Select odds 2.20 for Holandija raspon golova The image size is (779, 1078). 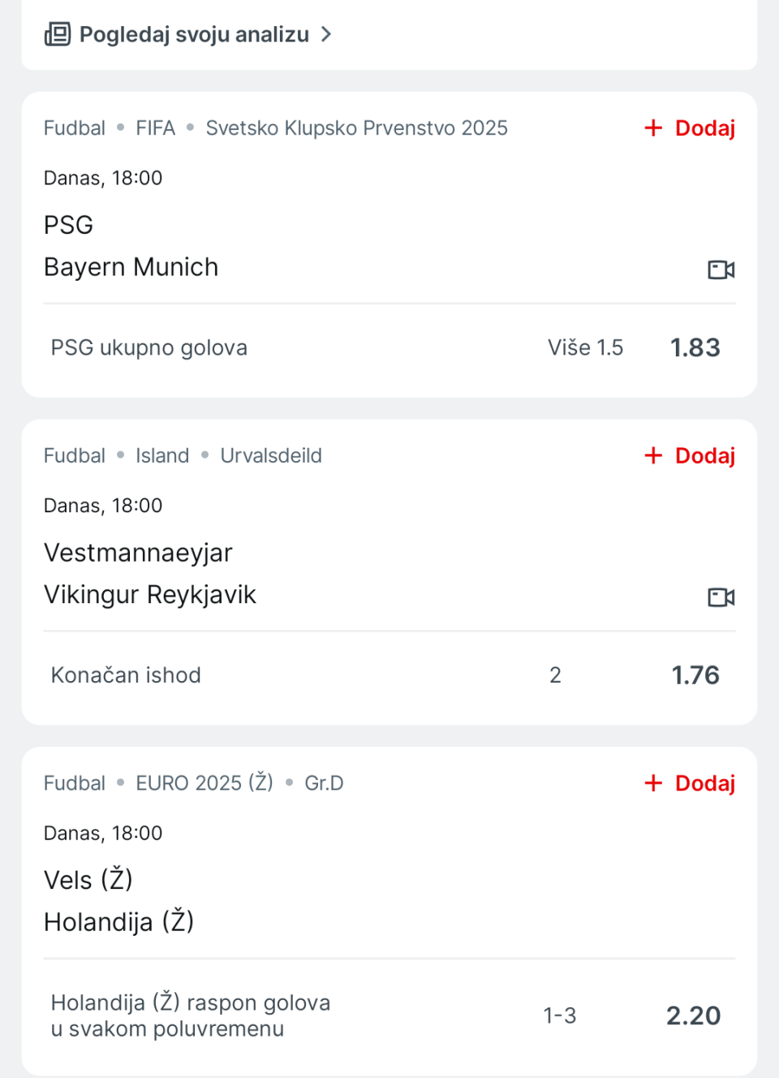click(694, 1015)
